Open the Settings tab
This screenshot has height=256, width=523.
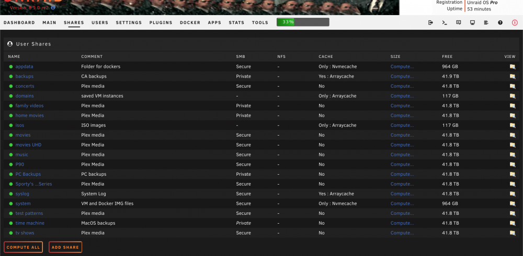click(129, 22)
